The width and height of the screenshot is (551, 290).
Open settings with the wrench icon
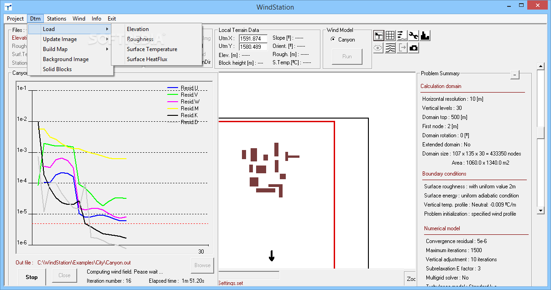[x=414, y=36]
